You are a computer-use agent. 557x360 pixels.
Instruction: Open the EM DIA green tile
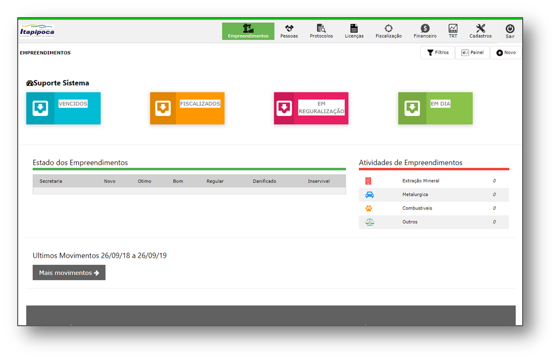pos(435,109)
